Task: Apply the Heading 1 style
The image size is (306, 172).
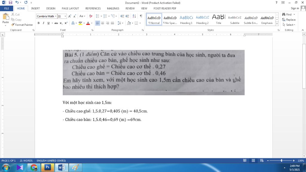Action: click(186, 19)
